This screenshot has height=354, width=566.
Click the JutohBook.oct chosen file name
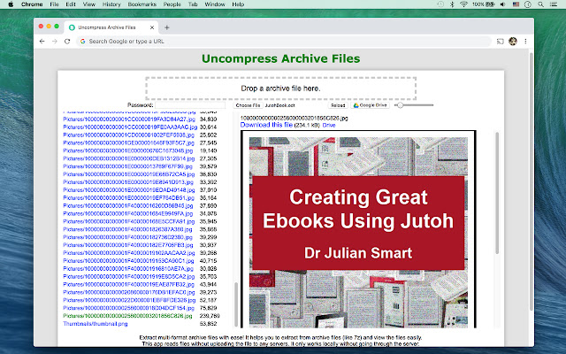point(280,105)
